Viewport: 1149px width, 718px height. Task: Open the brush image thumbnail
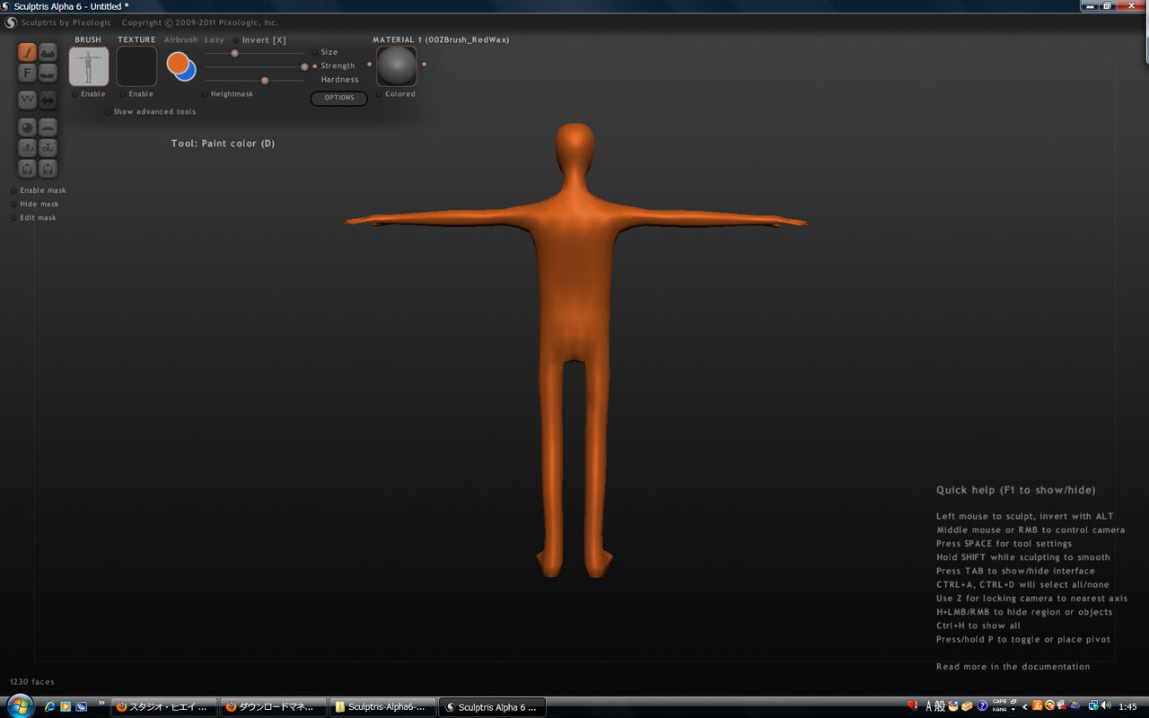pos(89,66)
